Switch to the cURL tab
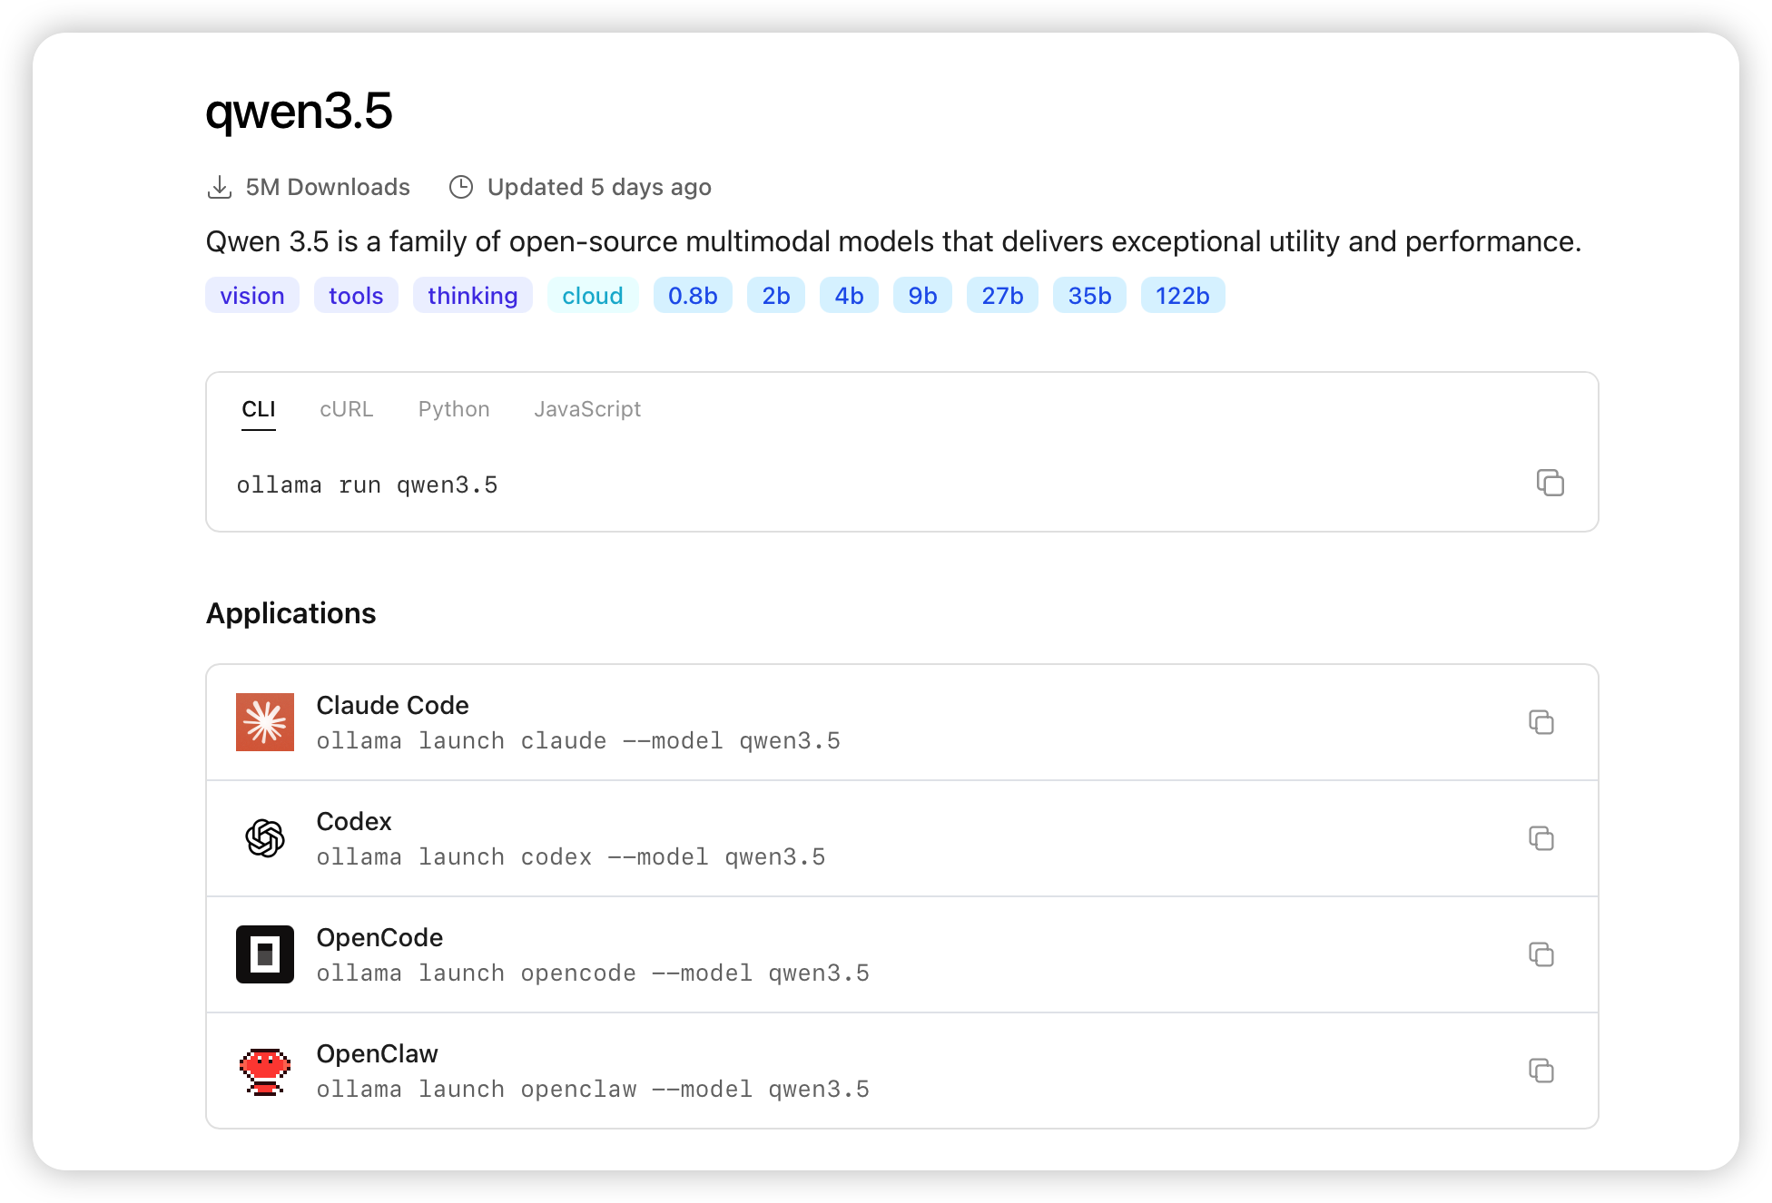 coord(346,409)
